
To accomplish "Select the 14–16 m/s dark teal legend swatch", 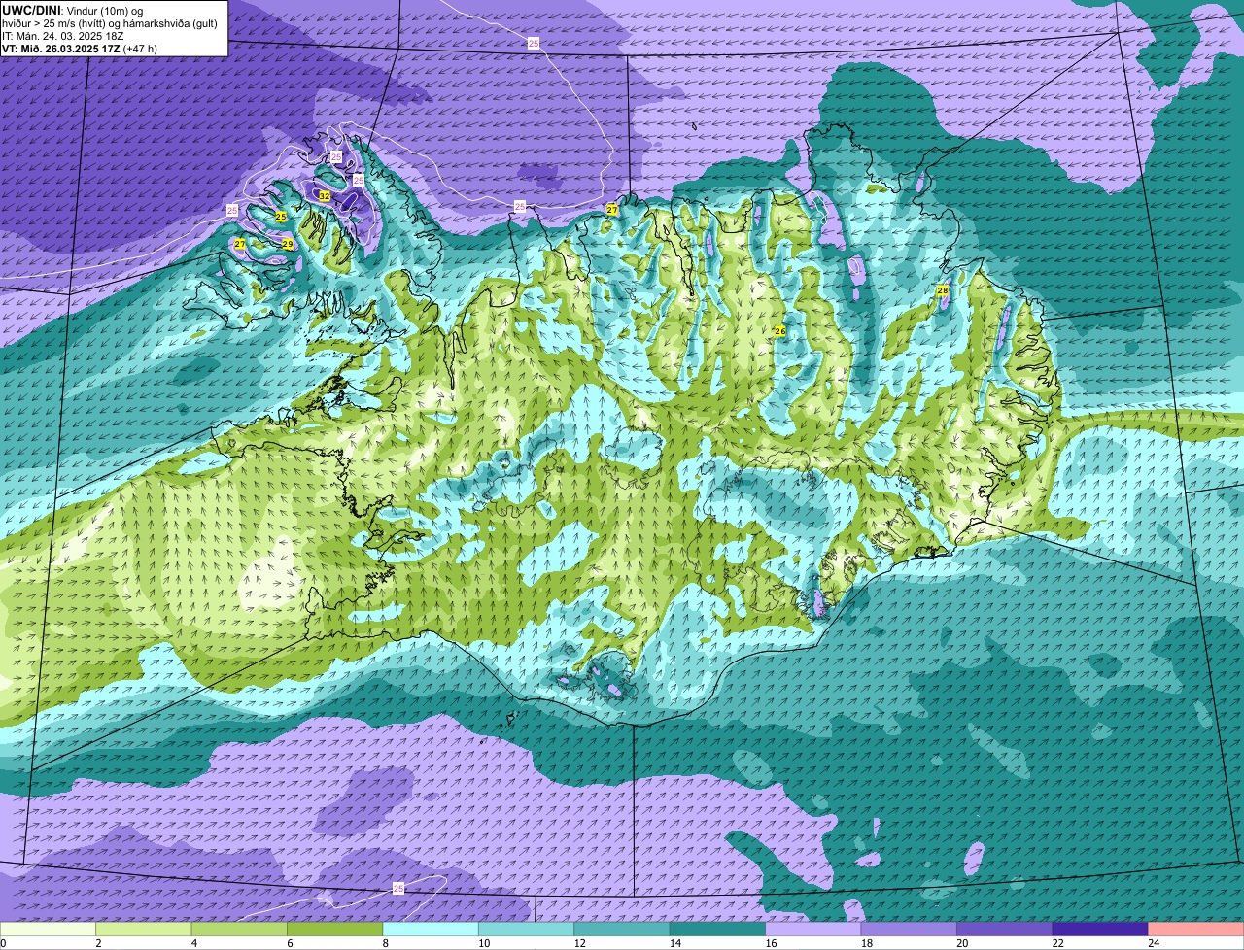I will point(718,929).
